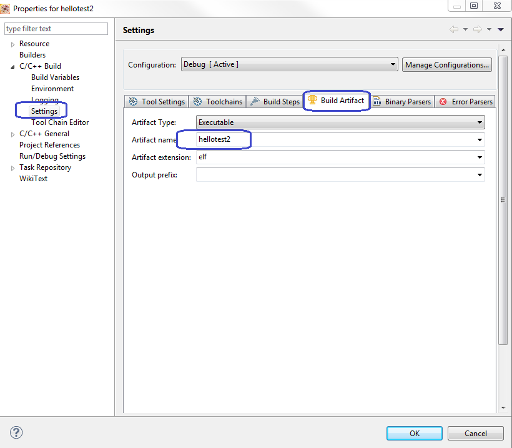Expand the C/C++ General tree node
This screenshot has height=448, width=512.
click(12, 134)
